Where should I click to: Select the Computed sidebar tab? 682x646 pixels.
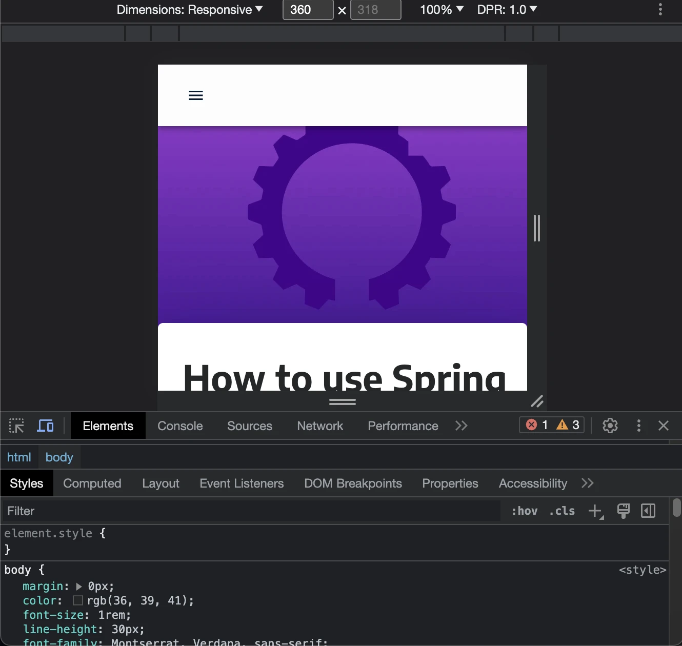click(x=92, y=483)
